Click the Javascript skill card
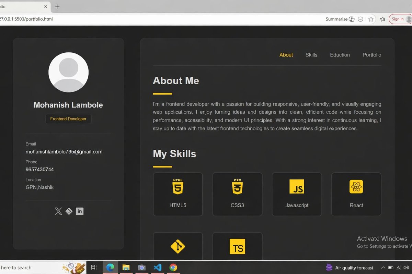The image size is (412, 274). click(297, 194)
